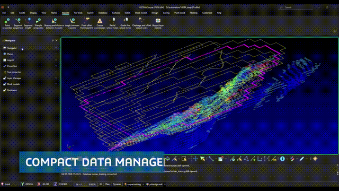Toggle Plan view in status bar
This screenshot has width=339, height=191.
point(107,184)
